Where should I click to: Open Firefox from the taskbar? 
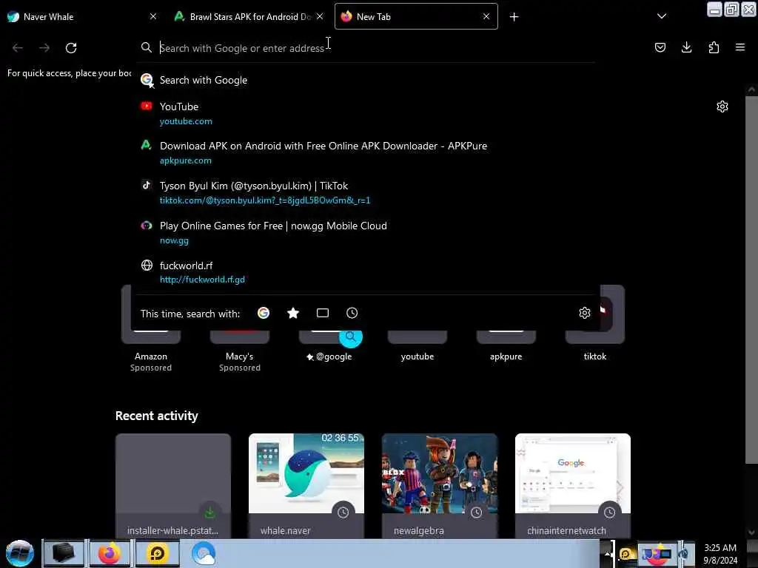click(110, 553)
